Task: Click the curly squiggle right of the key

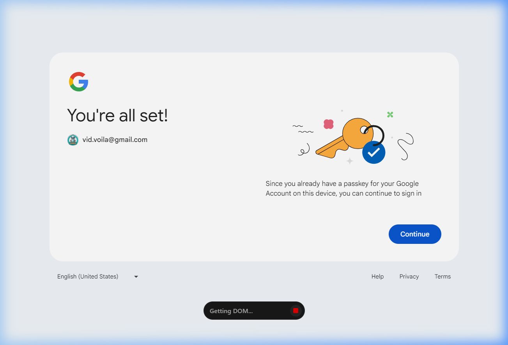Action: 405,147
